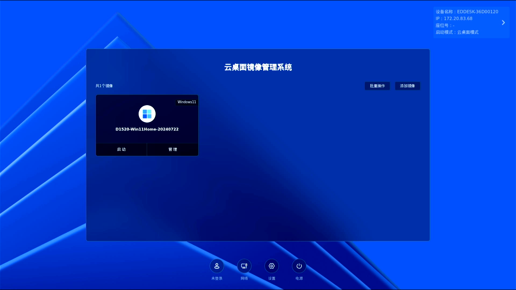Click the 添加镜像 add image button
Viewport: 516px width, 290px height.
tap(407, 86)
